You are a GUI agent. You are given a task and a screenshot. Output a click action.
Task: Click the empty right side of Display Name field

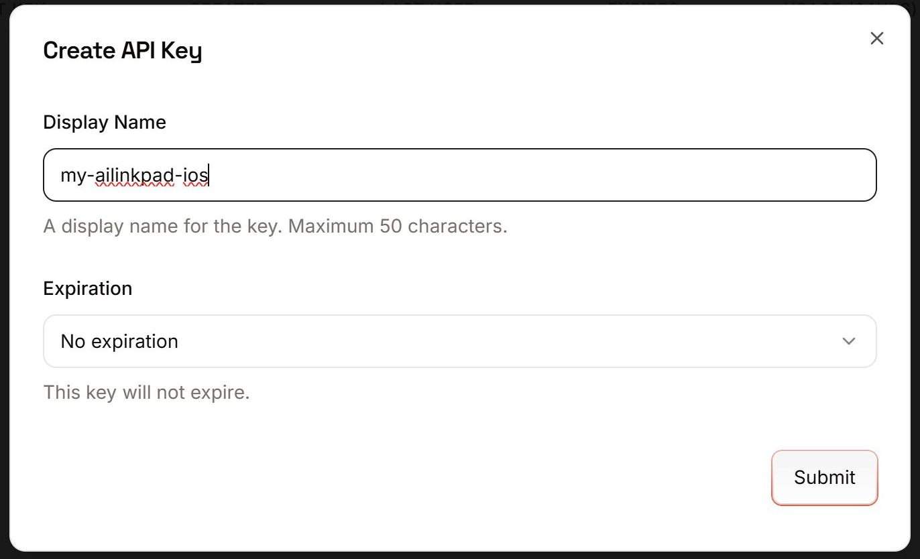[603, 175]
